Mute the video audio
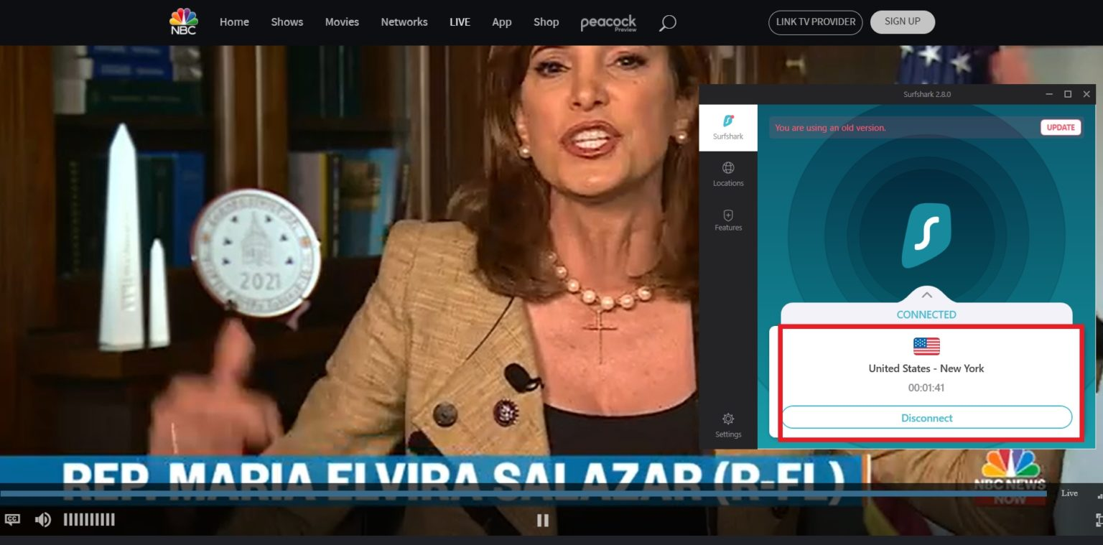 (x=43, y=519)
